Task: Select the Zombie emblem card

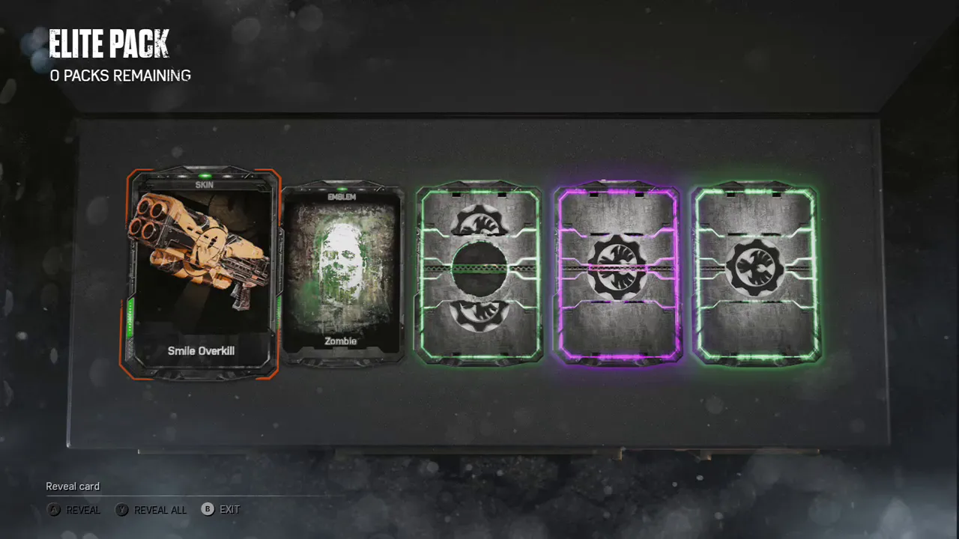Action: point(341,275)
